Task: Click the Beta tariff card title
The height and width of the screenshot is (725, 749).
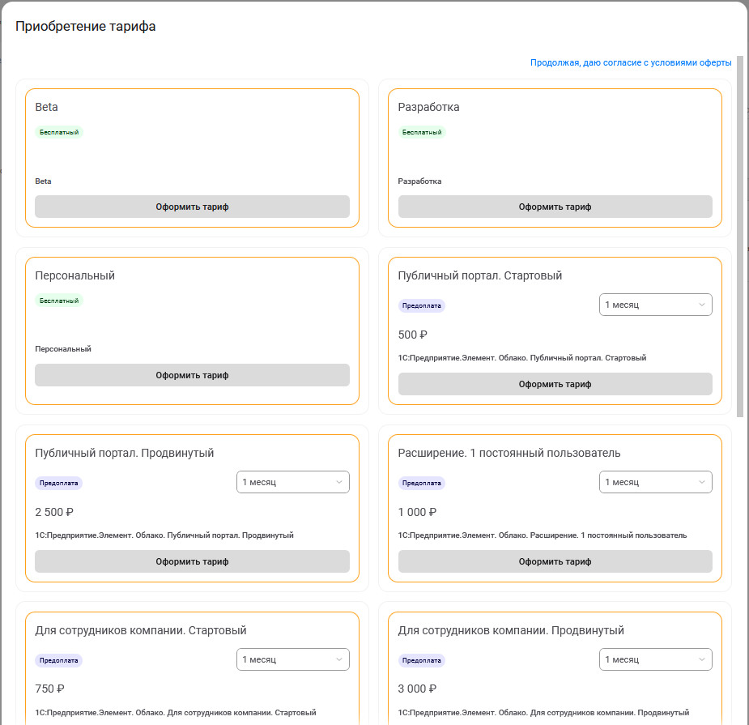Action: point(46,107)
